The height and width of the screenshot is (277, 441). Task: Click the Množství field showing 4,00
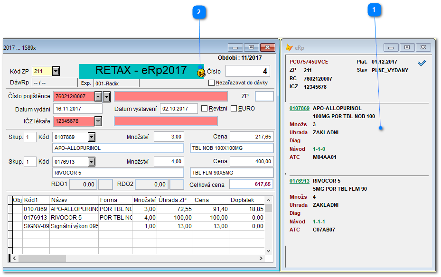[169, 162]
